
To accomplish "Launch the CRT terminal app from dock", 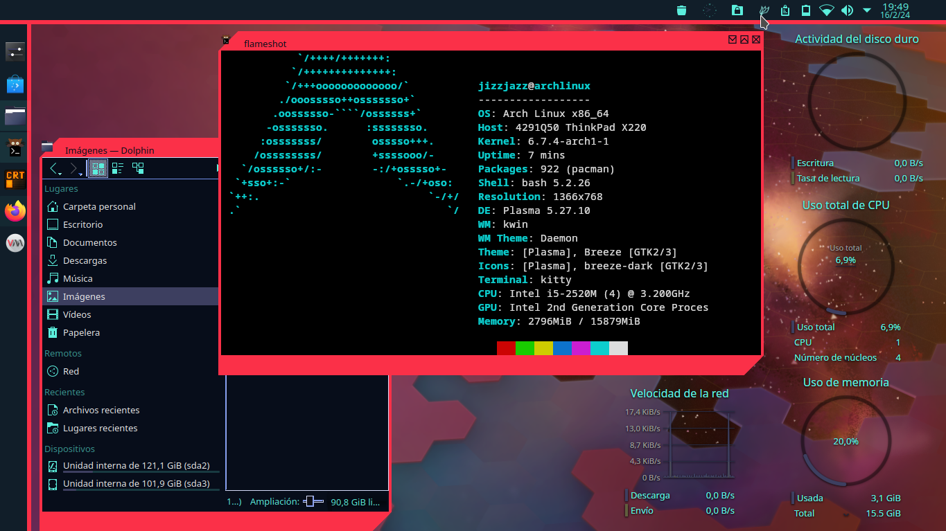I will [x=15, y=179].
